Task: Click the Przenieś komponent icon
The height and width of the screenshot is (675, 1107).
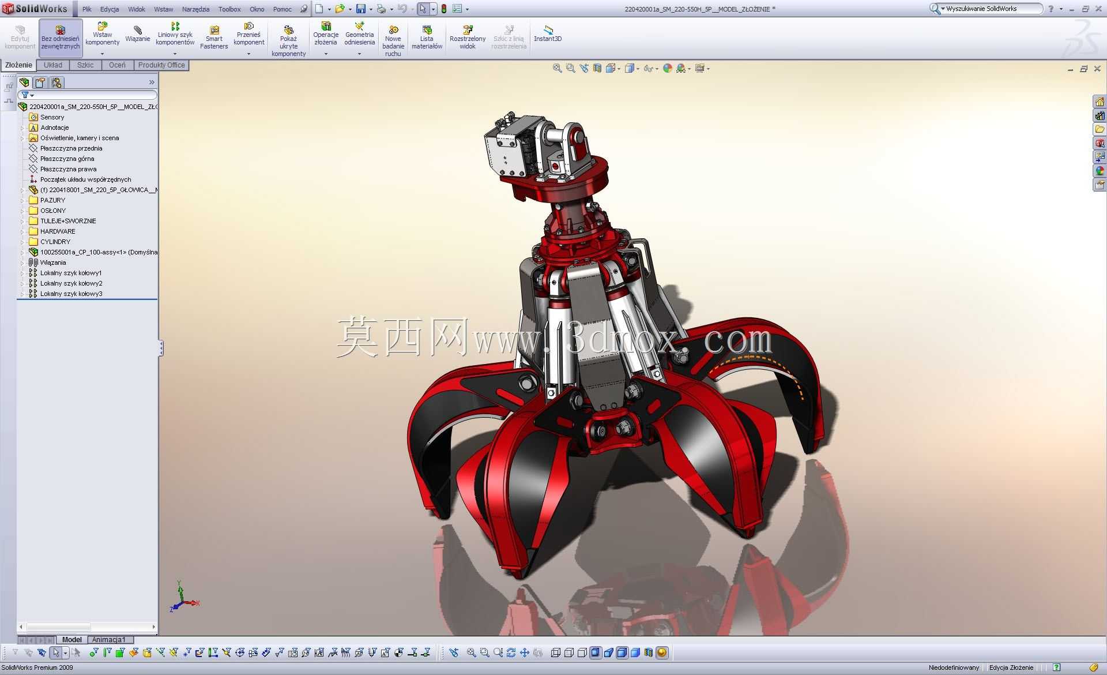Action: (249, 26)
